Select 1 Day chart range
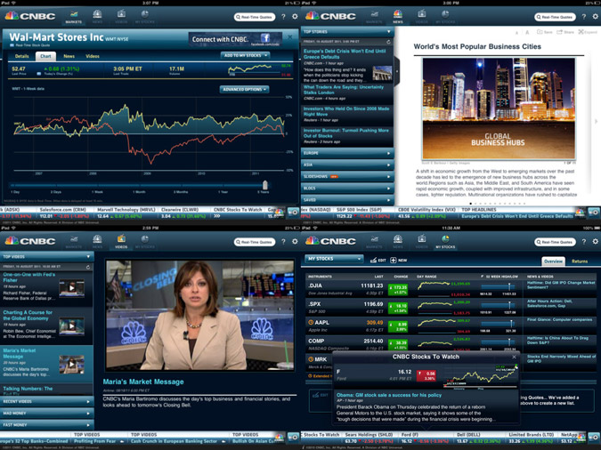This screenshot has width=601, height=450. click(x=15, y=192)
